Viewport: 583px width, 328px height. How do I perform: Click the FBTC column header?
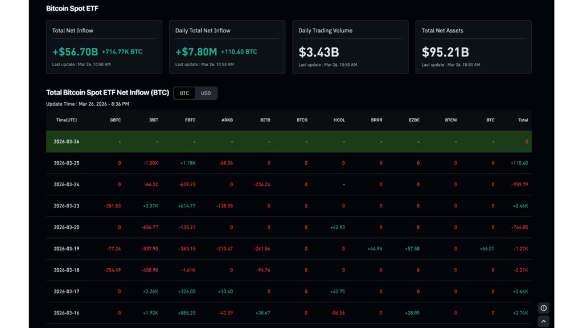point(190,120)
